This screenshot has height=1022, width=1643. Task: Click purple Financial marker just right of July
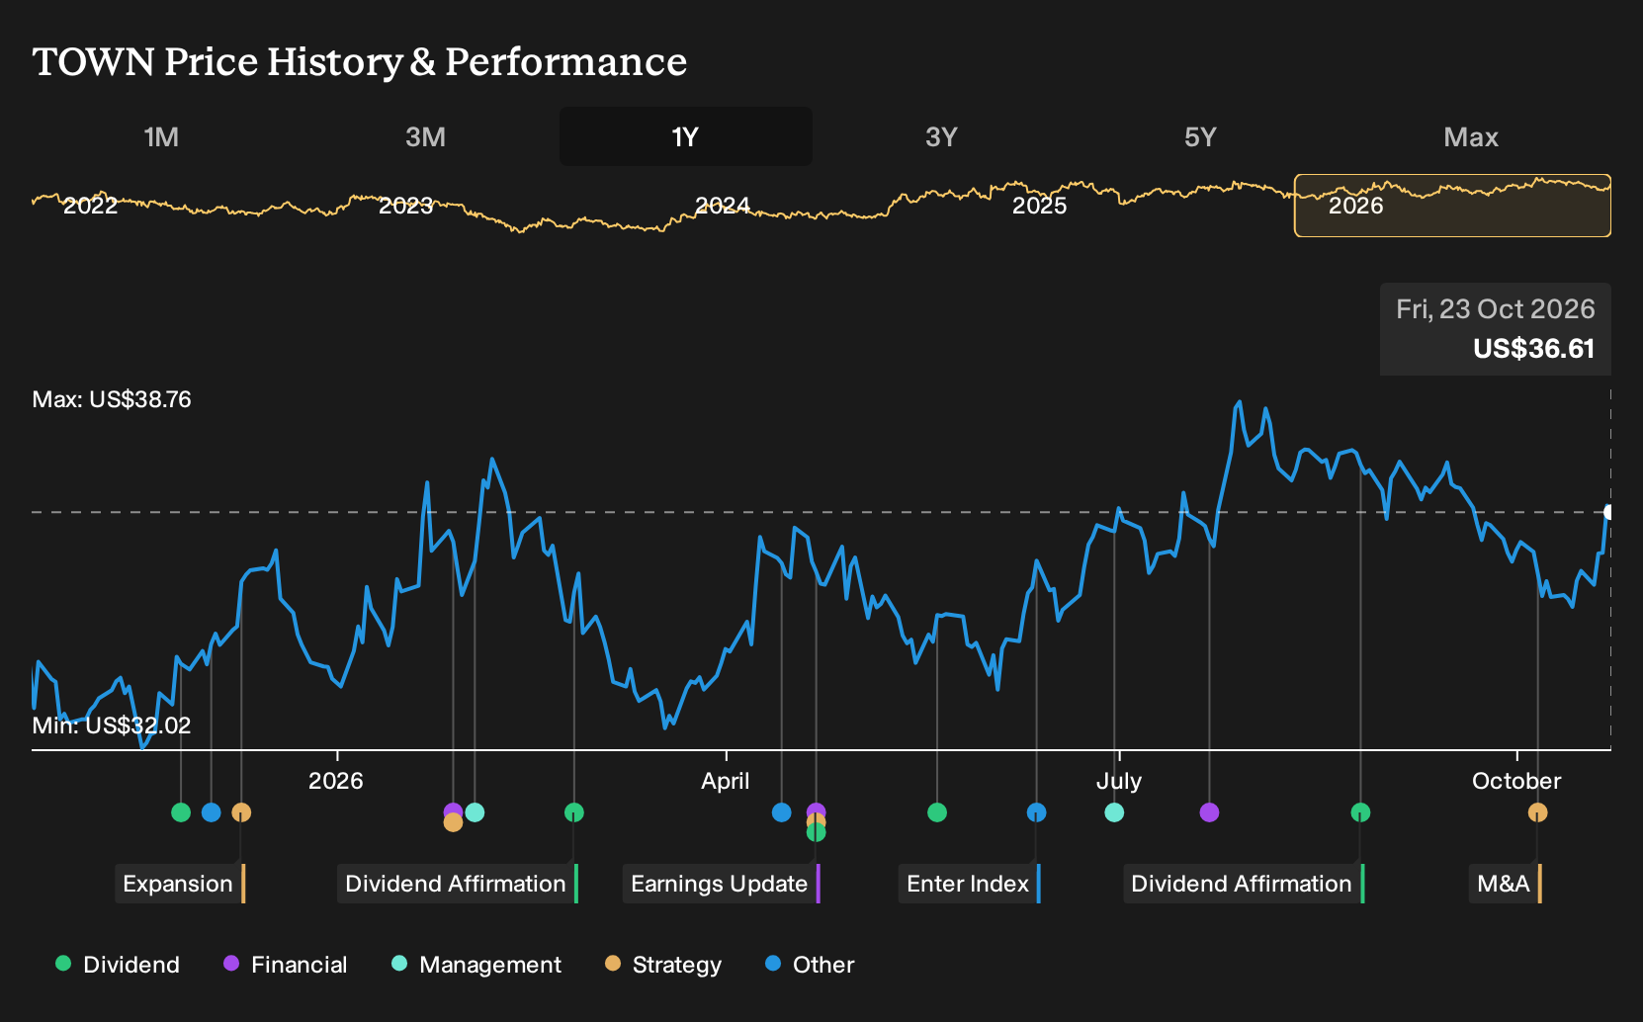[1209, 812]
